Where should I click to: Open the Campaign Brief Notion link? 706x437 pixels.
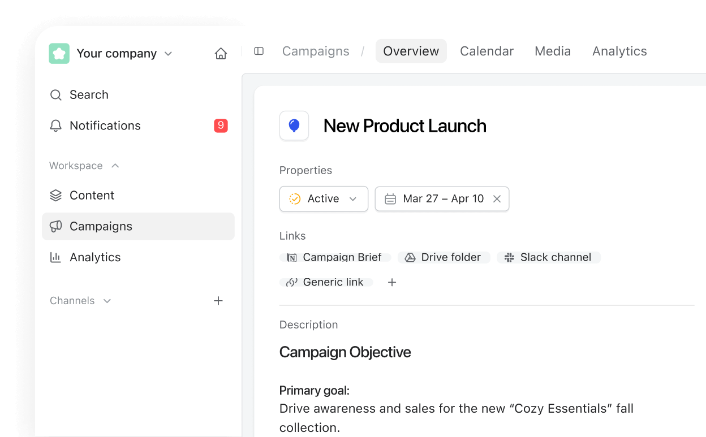[335, 257]
